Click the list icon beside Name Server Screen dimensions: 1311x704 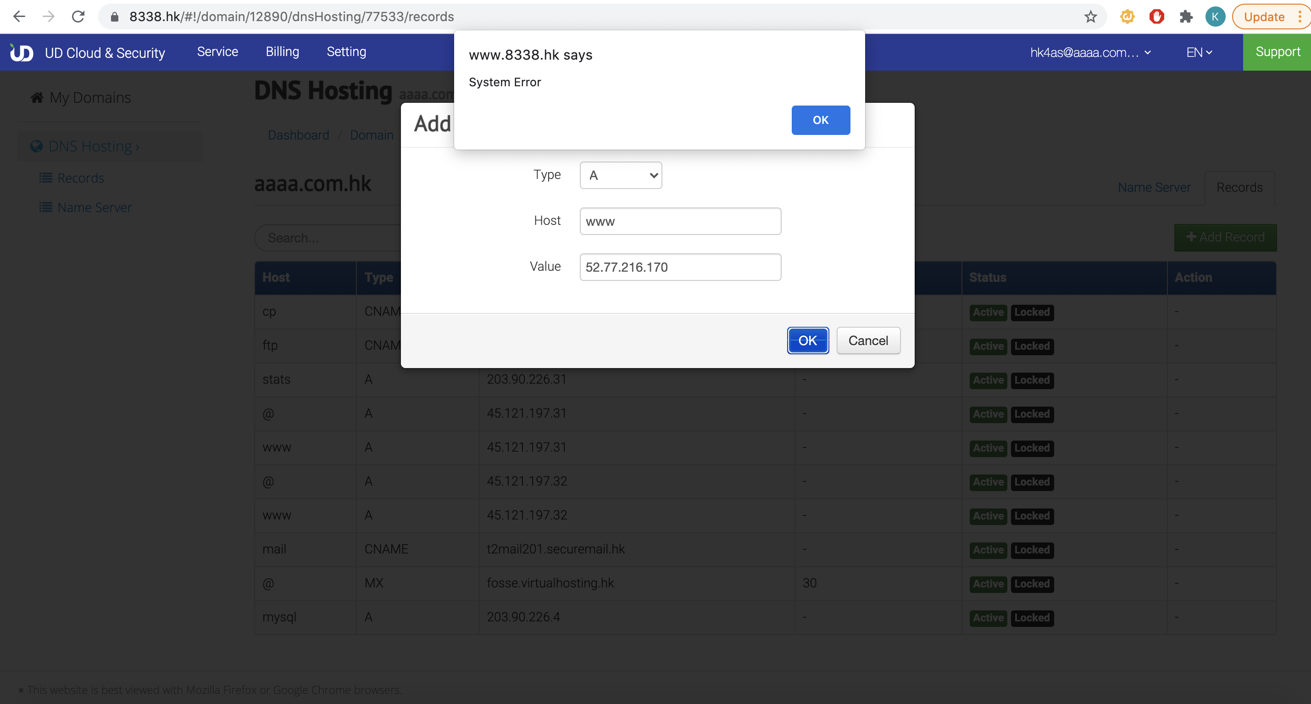click(x=46, y=207)
